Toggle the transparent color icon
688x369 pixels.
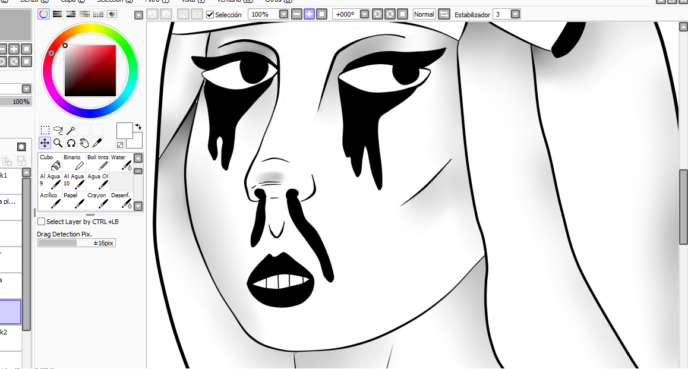point(120,145)
